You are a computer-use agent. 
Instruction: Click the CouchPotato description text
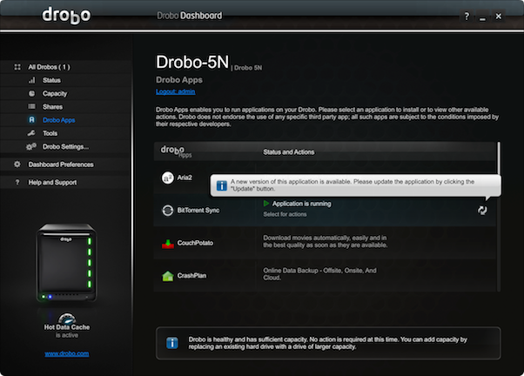326,241
